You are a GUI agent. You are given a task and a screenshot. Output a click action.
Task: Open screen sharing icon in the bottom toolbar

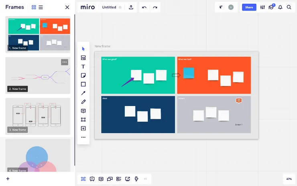tap(110, 179)
